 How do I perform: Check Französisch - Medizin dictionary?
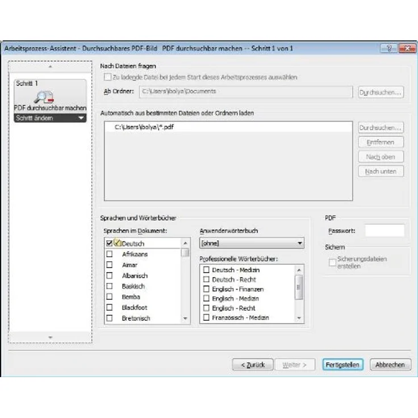[x=206, y=317]
